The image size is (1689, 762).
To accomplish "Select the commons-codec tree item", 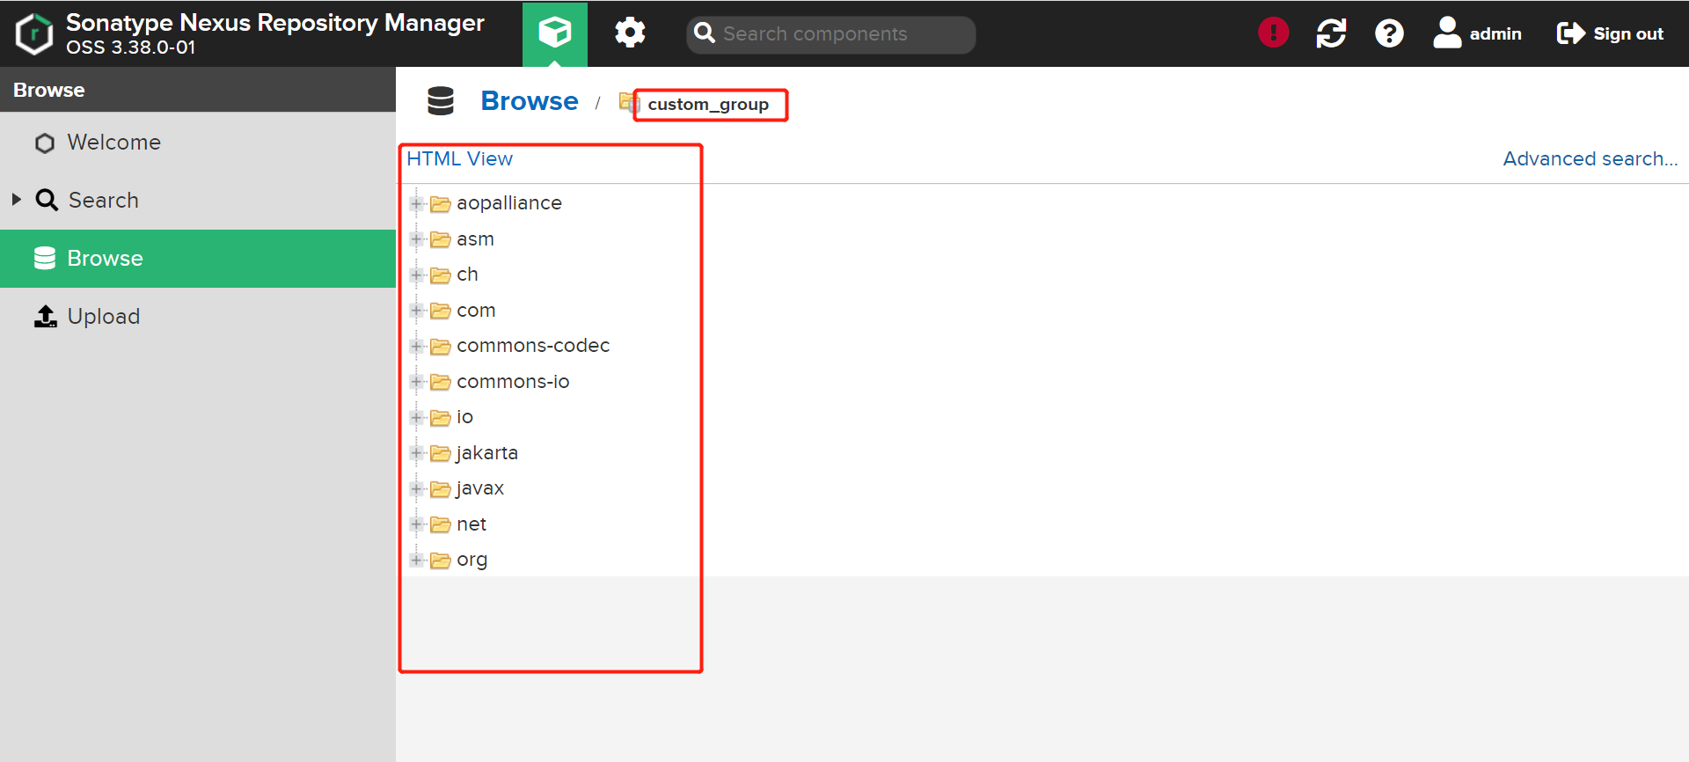I will 533,346.
